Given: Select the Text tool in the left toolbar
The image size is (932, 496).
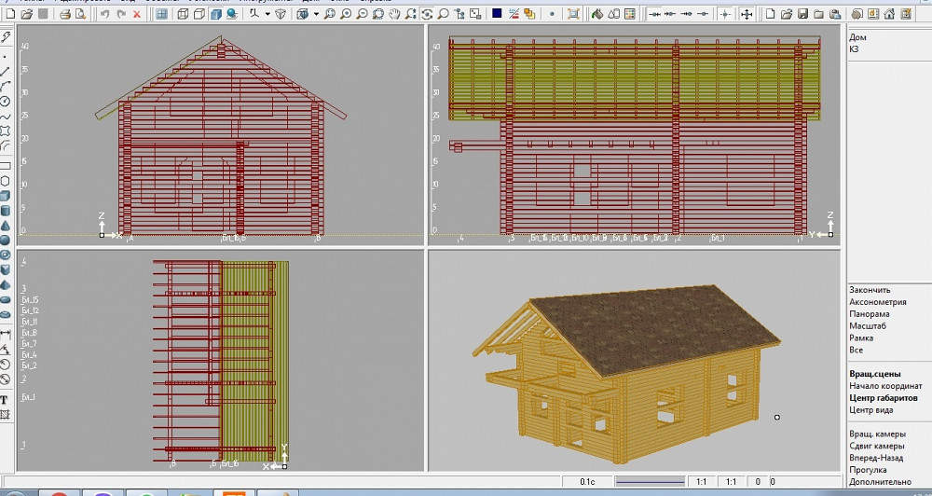Looking at the screenshot, I should click(6, 398).
